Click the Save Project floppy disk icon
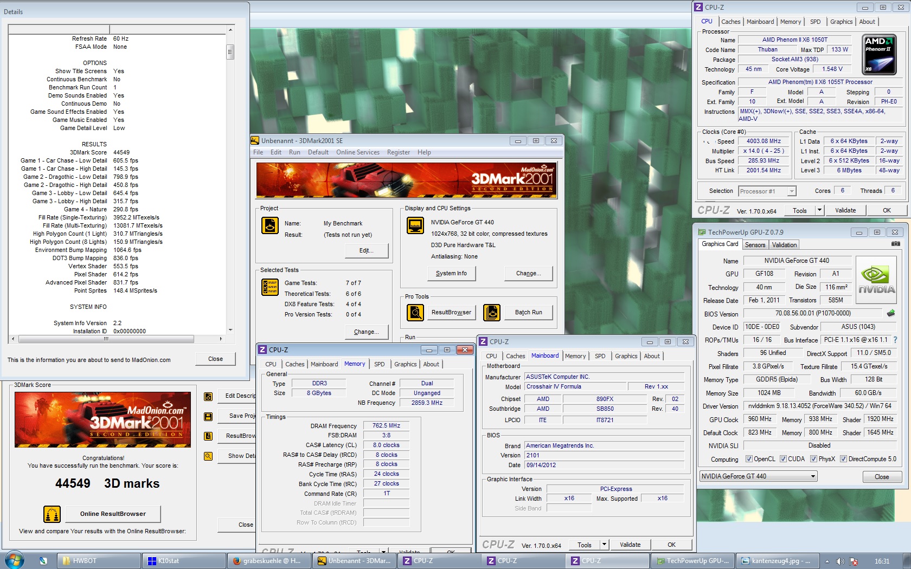The image size is (911, 569). point(208,416)
